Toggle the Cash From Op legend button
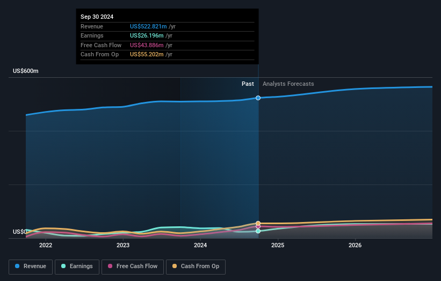Image resolution: width=441 pixels, height=281 pixels. [x=196, y=267]
